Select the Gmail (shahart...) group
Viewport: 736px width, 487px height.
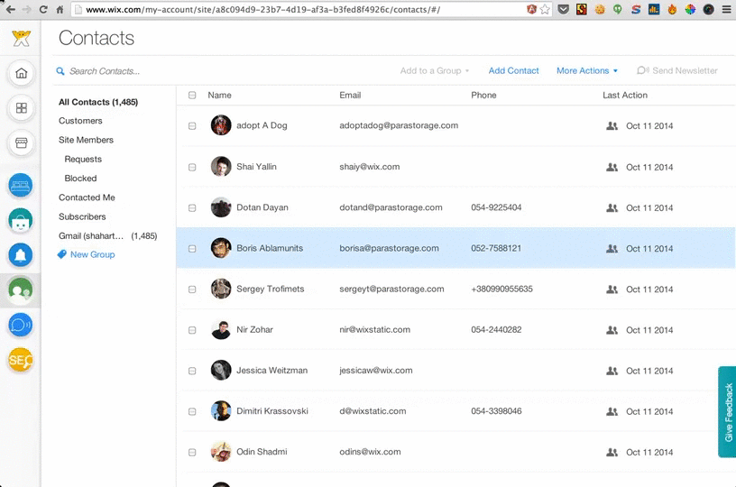[x=108, y=236]
